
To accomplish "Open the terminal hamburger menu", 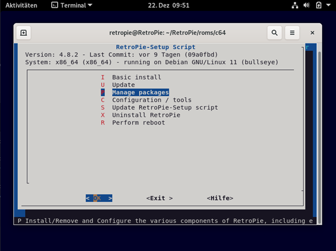I will click(x=292, y=33).
